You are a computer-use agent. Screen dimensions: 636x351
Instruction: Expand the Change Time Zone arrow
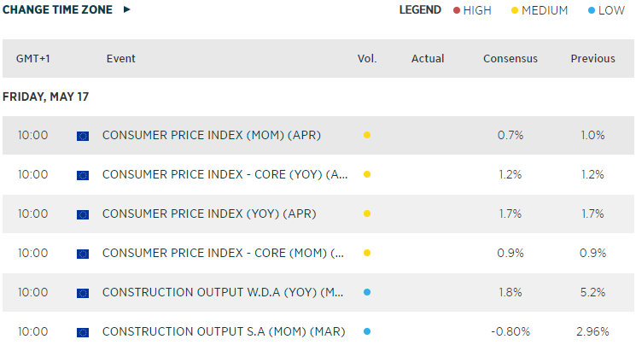tap(127, 9)
